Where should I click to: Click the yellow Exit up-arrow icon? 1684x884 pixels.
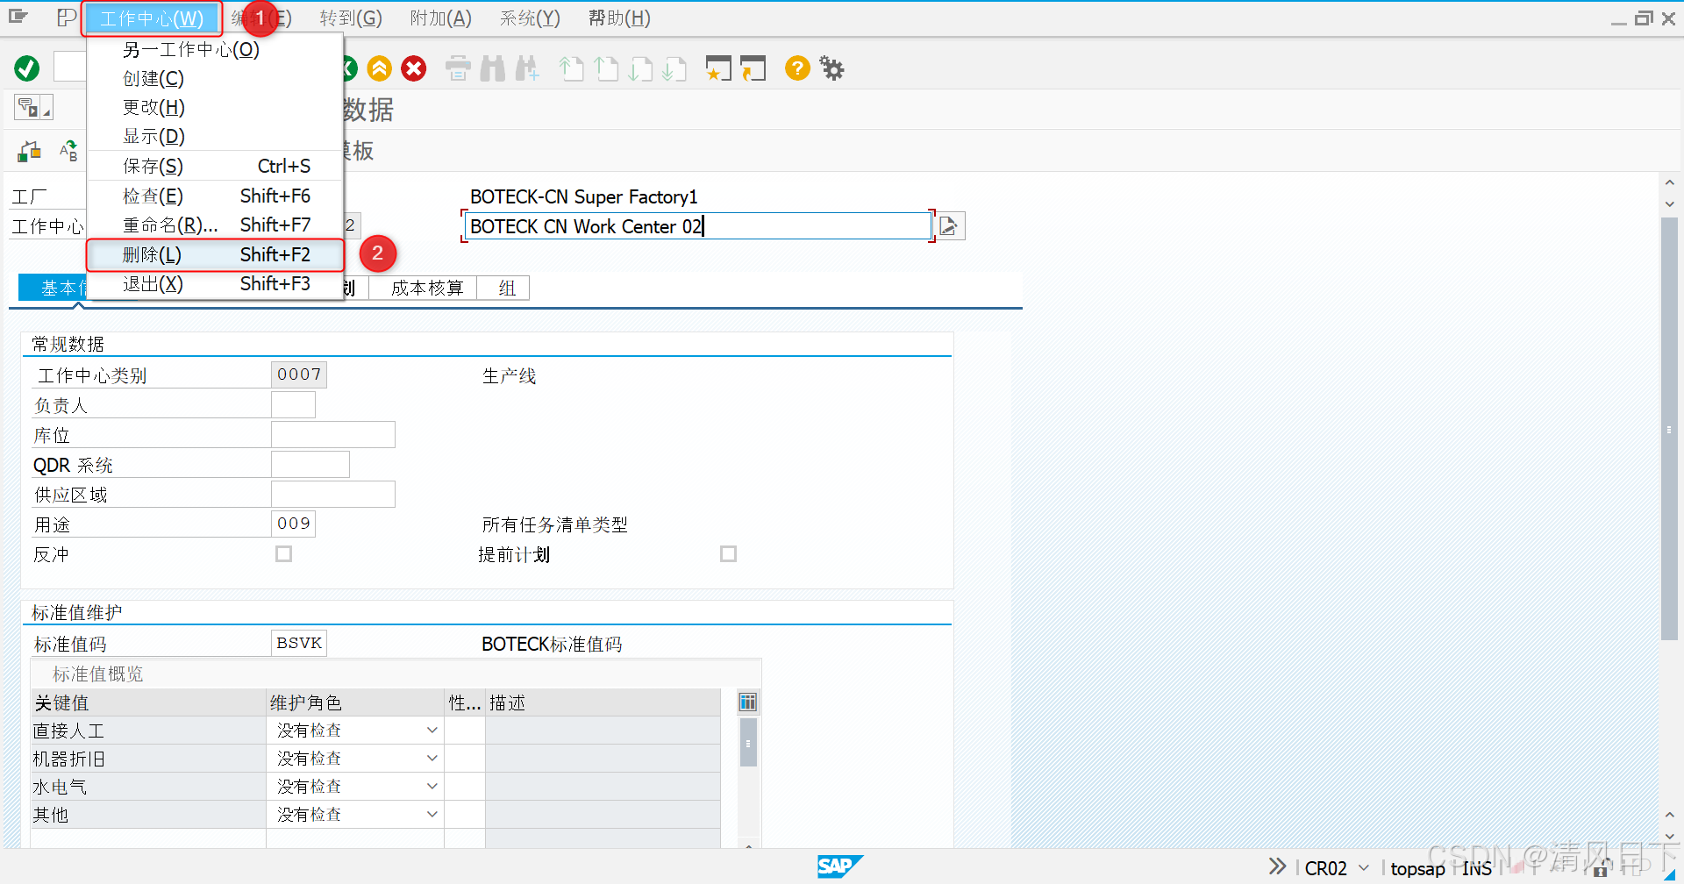(380, 68)
